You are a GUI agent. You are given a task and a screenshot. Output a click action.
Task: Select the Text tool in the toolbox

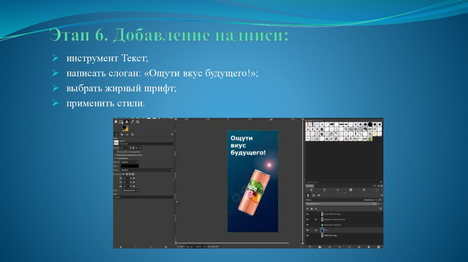[x=127, y=122]
